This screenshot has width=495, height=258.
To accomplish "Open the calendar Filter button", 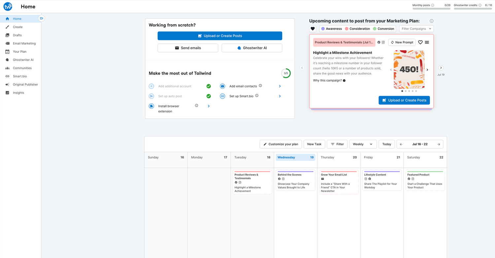I will coord(337,144).
